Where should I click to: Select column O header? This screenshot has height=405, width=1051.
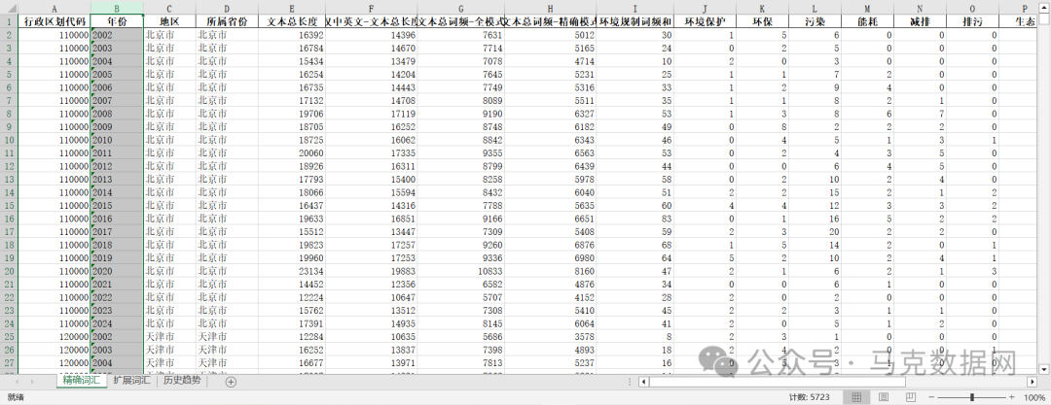tap(972, 8)
